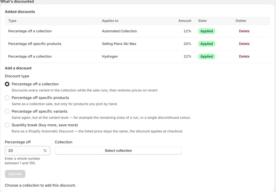This screenshot has height=192, width=276.
Task: Click the Amount column header
Action: (x=185, y=21)
